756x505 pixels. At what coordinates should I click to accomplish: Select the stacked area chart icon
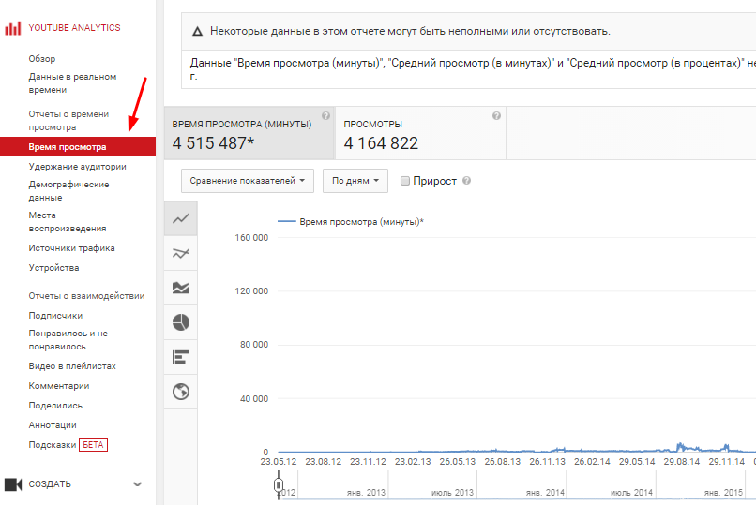coord(181,288)
